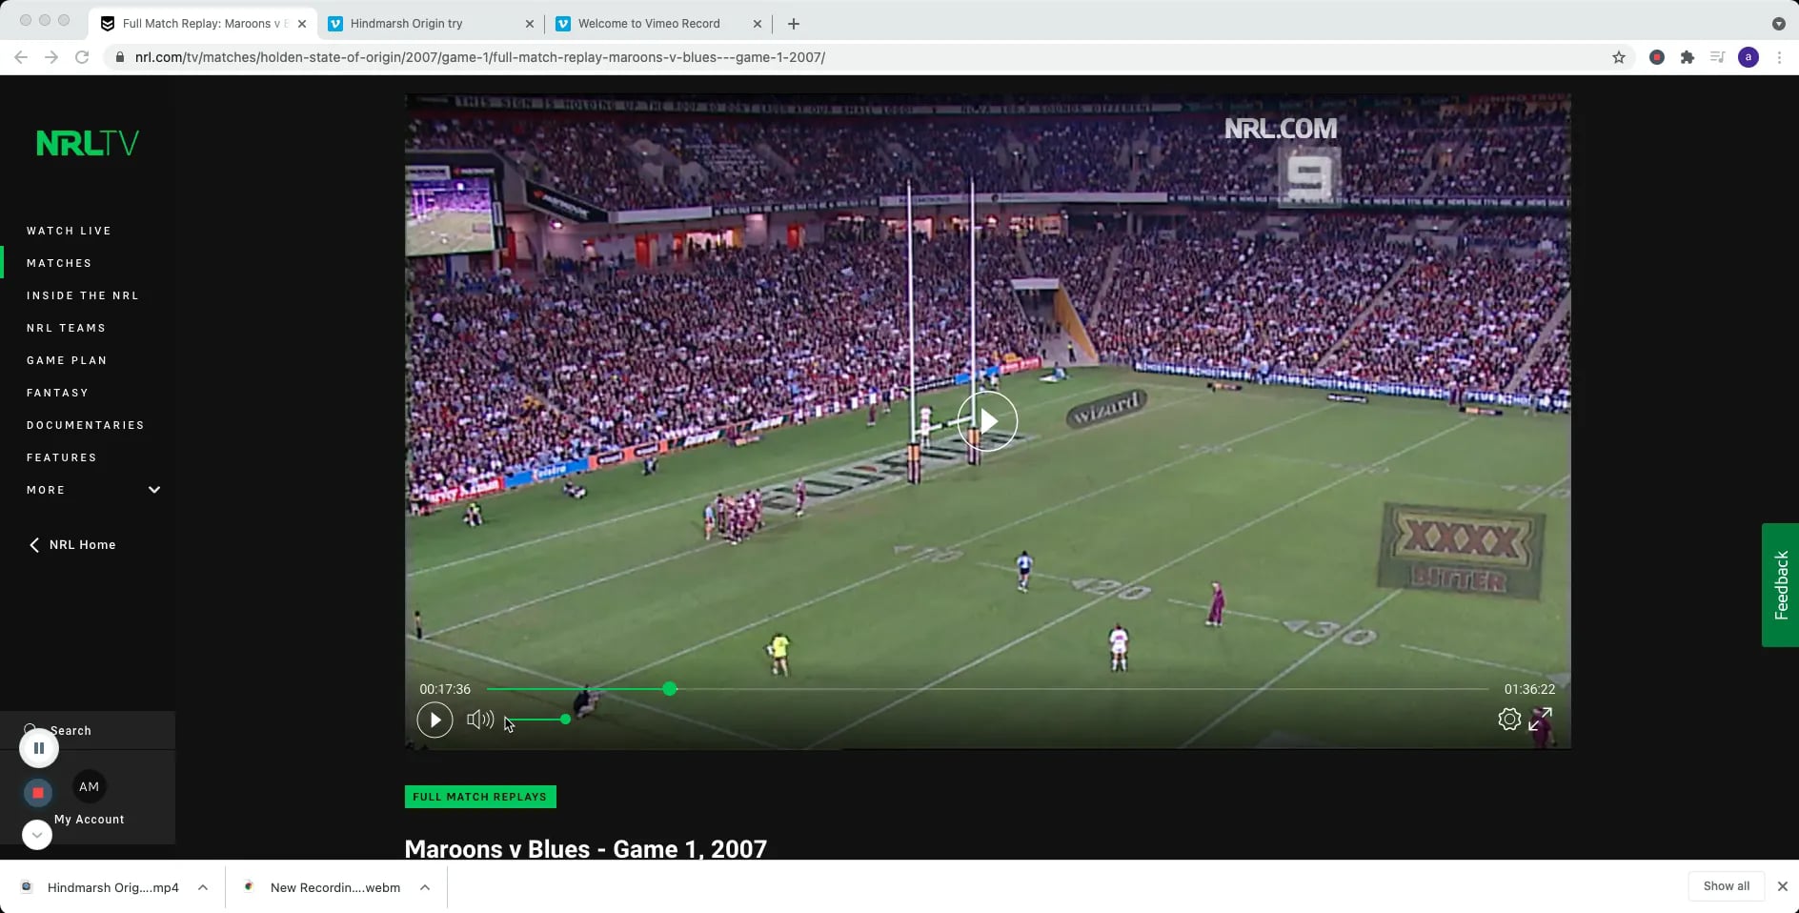Open the Welcome to Vimeo Record tab
Viewport: 1799px width, 913px height.
pos(649,23)
